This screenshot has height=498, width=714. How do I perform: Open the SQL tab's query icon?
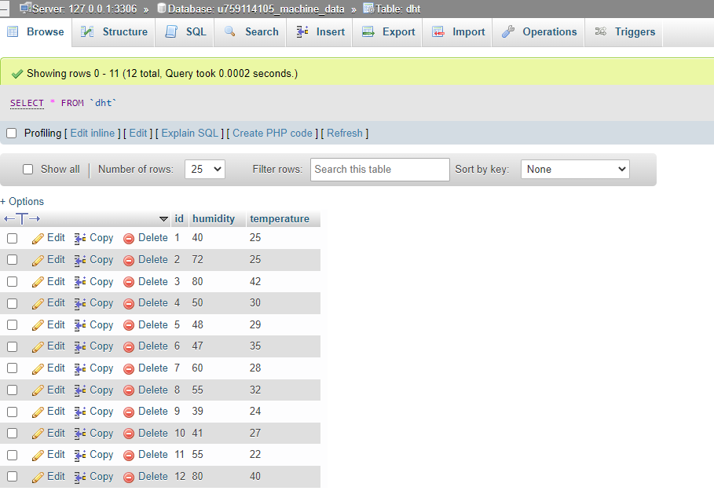pyautogui.click(x=171, y=31)
